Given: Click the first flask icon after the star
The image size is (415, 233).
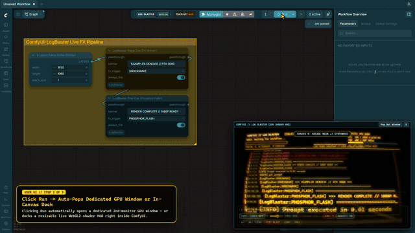Looking at the screenshot, I should 235,14.
